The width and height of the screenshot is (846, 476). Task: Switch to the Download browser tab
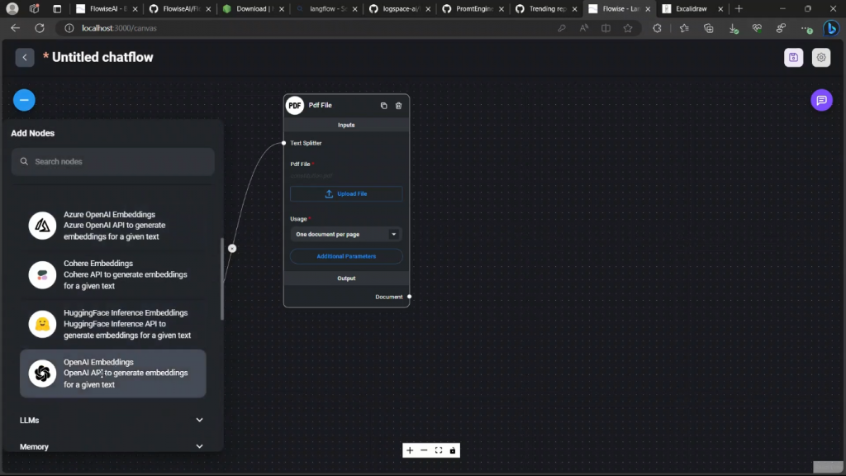(252, 8)
